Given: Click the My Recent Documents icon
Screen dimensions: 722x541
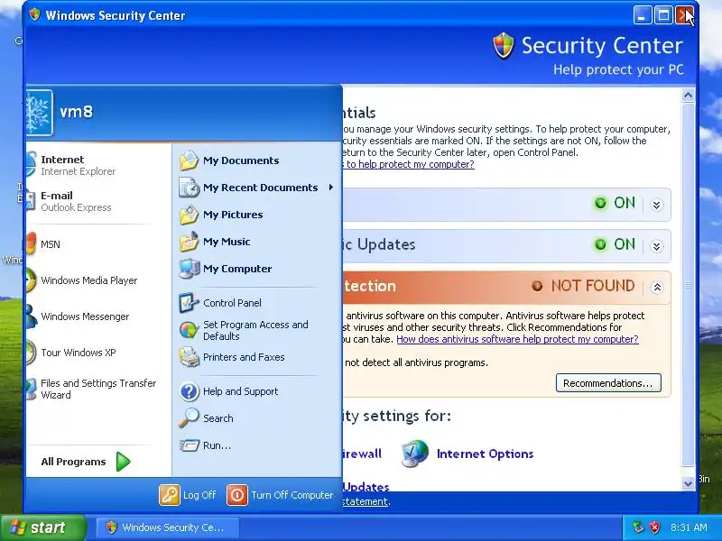Looking at the screenshot, I should tap(189, 188).
